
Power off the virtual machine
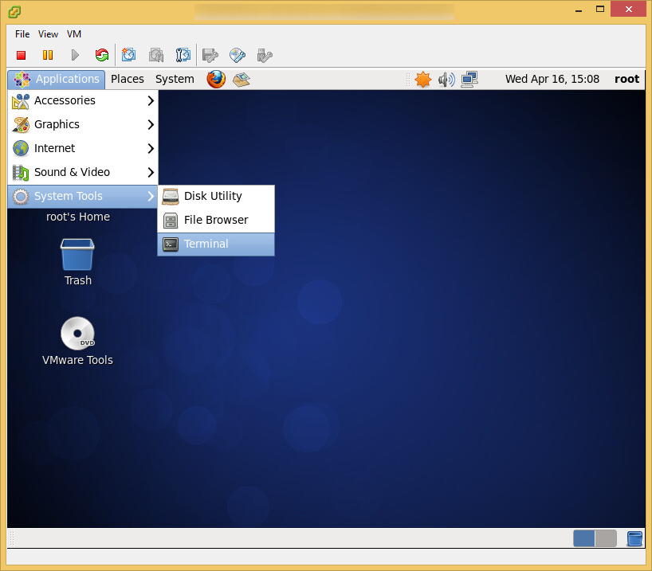pos(22,55)
